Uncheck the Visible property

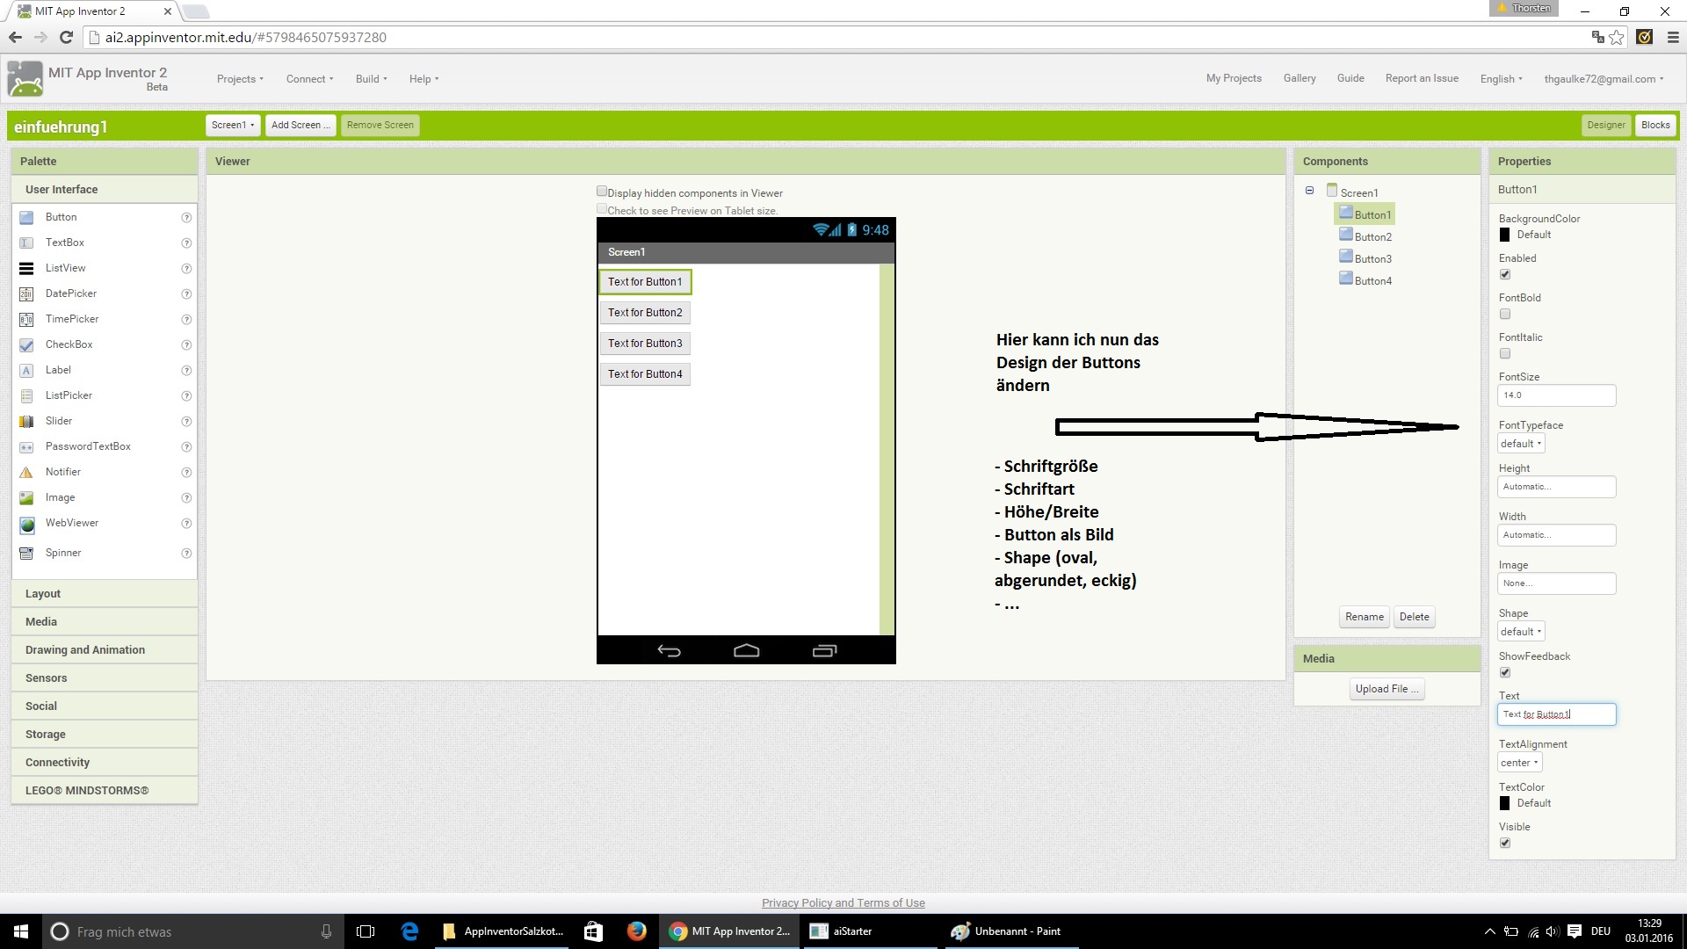point(1505,843)
